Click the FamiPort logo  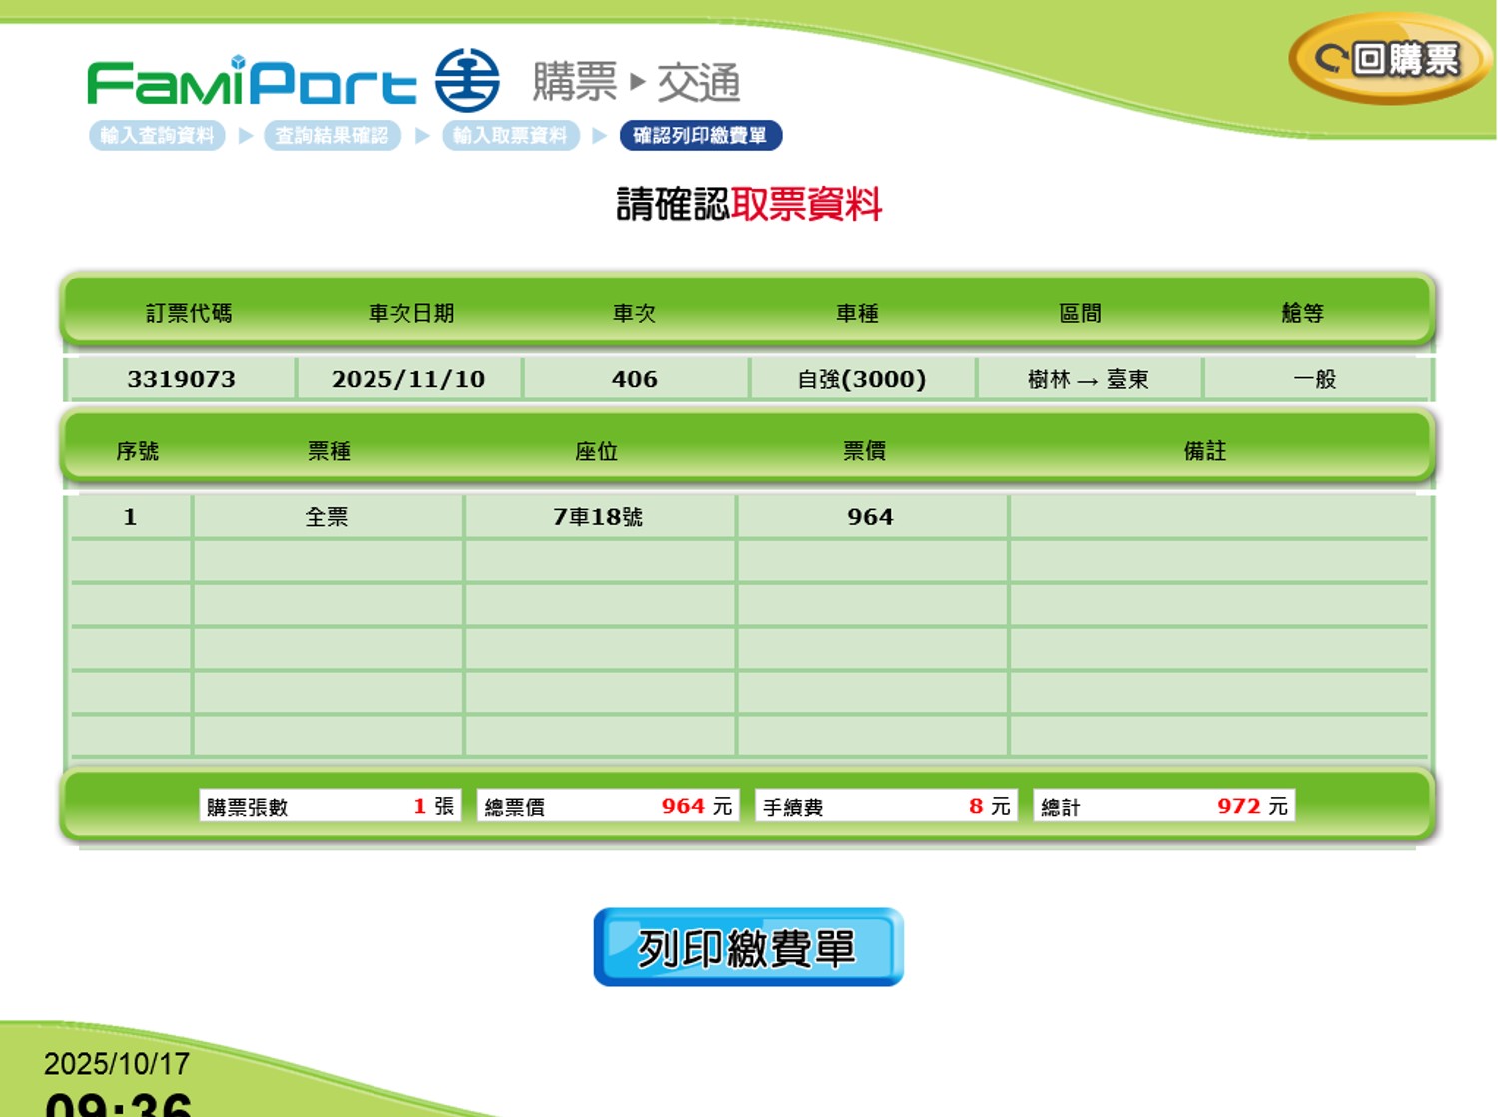coord(252,82)
